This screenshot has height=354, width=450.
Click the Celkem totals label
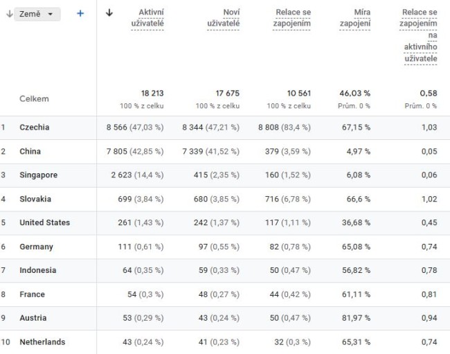[34, 99]
